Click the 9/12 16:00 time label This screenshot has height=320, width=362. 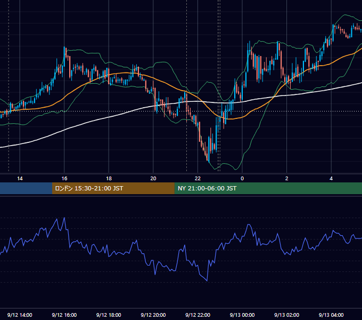point(64,315)
